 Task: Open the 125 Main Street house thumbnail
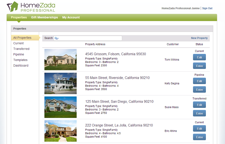[60, 107]
